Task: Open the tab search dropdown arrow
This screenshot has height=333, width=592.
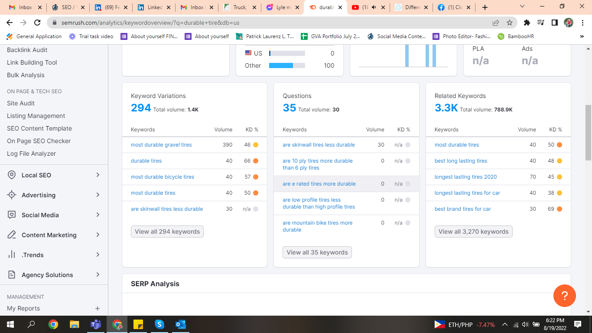Action: pyautogui.click(x=522, y=7)
